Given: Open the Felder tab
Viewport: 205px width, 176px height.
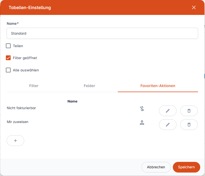Looking at the screenshot, I should (89, 86).
